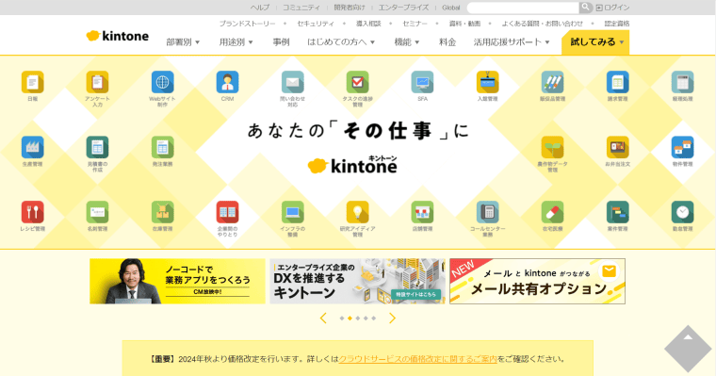Click the メール共有オプション banner

(x=537, y=281)
